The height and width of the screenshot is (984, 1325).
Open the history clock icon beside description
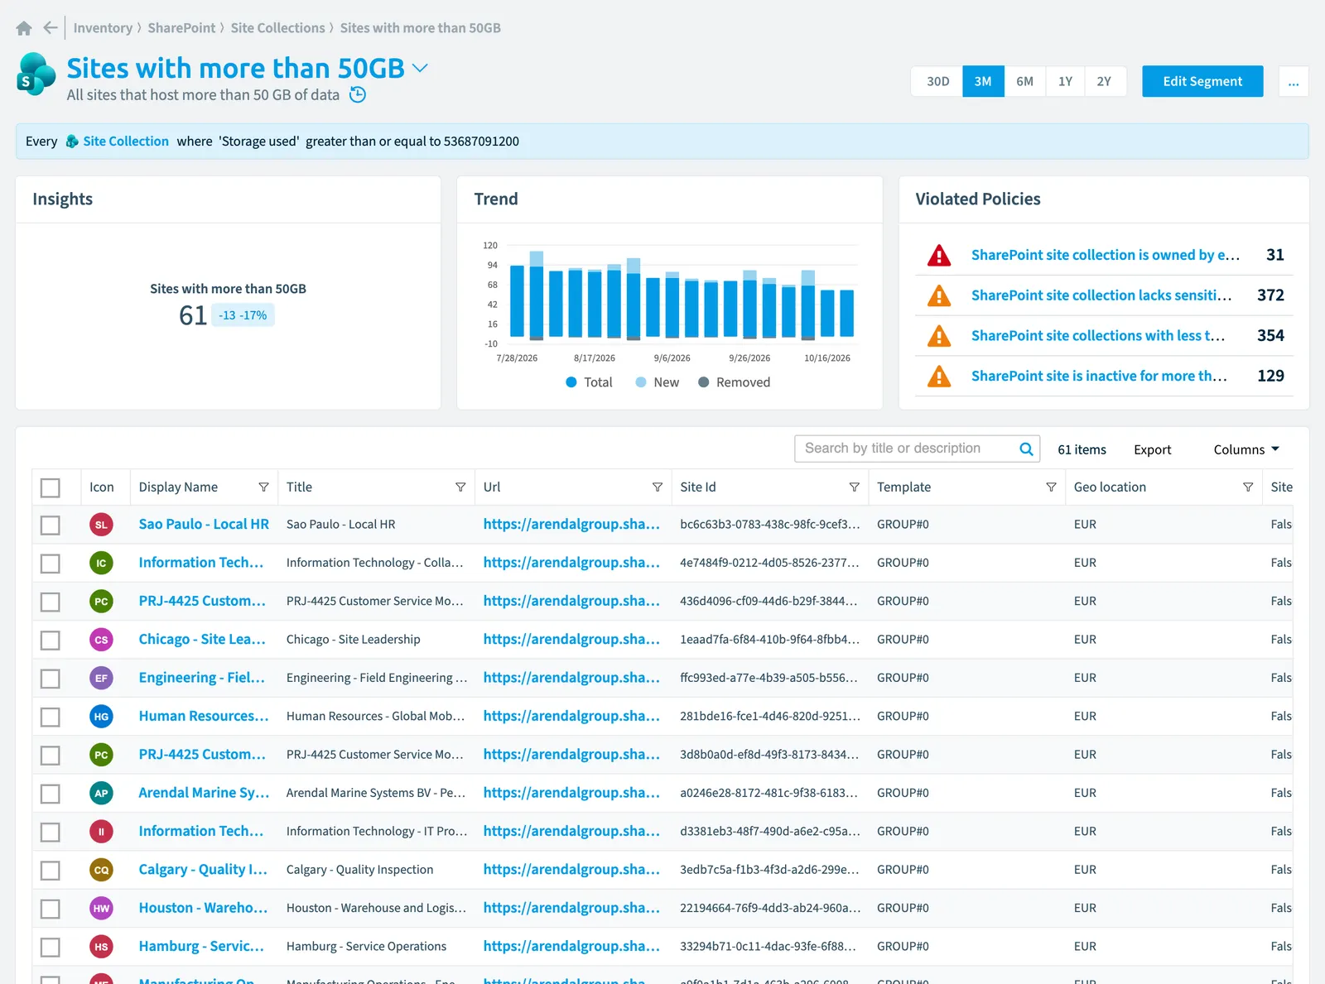pyautogui.click(x=358, y=94)
